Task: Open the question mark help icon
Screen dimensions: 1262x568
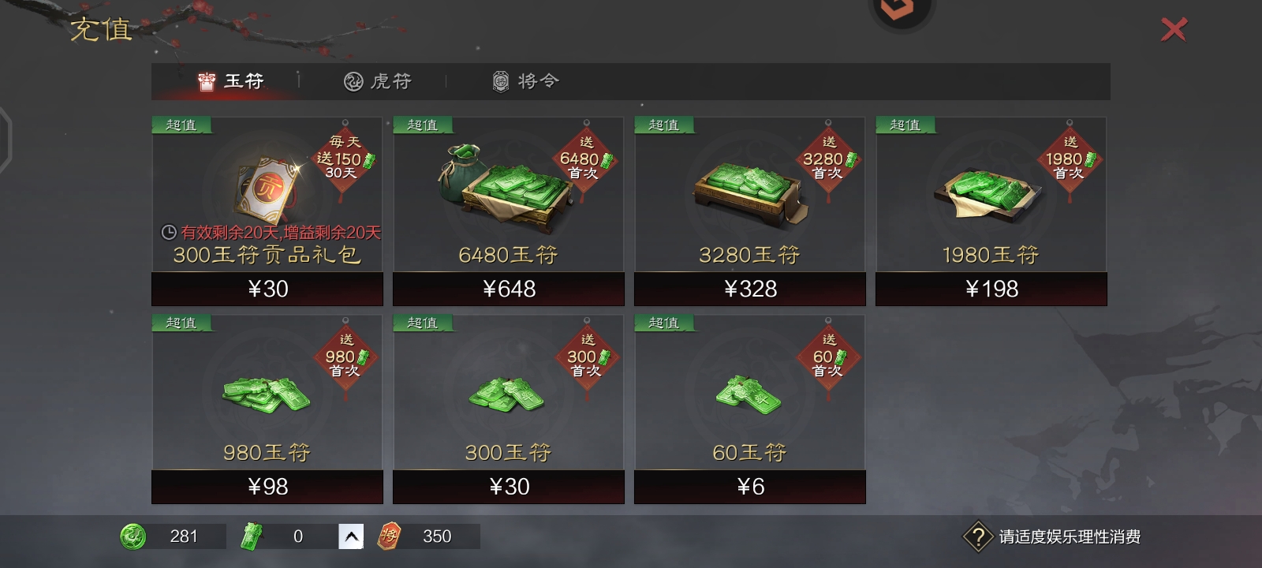Action: (978, 537)
